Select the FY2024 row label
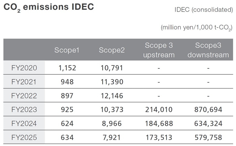Screen dimensions: 236x146 click(x=24, y=124)
